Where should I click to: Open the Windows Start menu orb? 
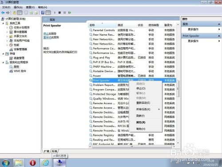[x=5, y=163]
